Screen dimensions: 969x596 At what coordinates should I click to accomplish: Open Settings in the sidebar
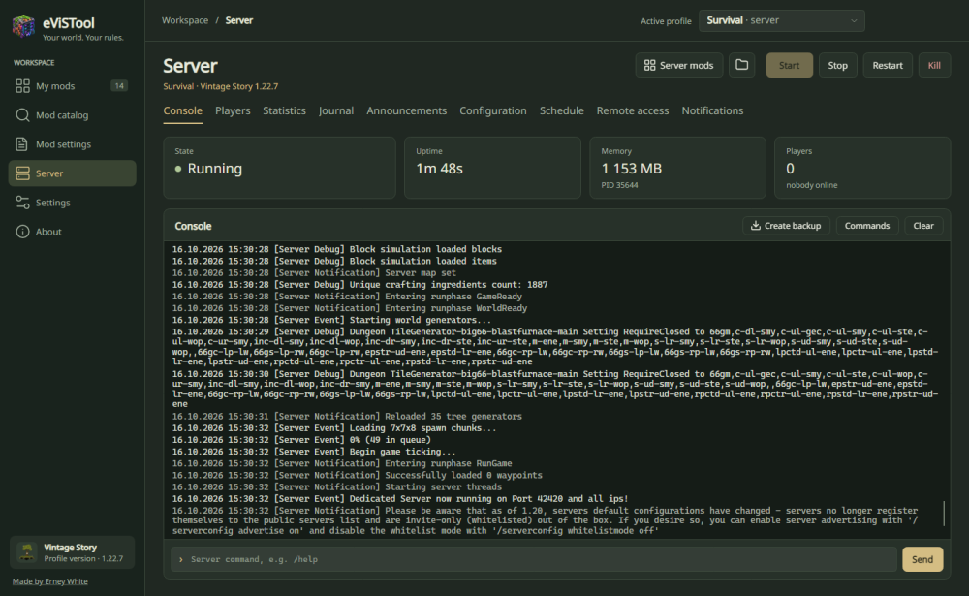coord(73,203)
